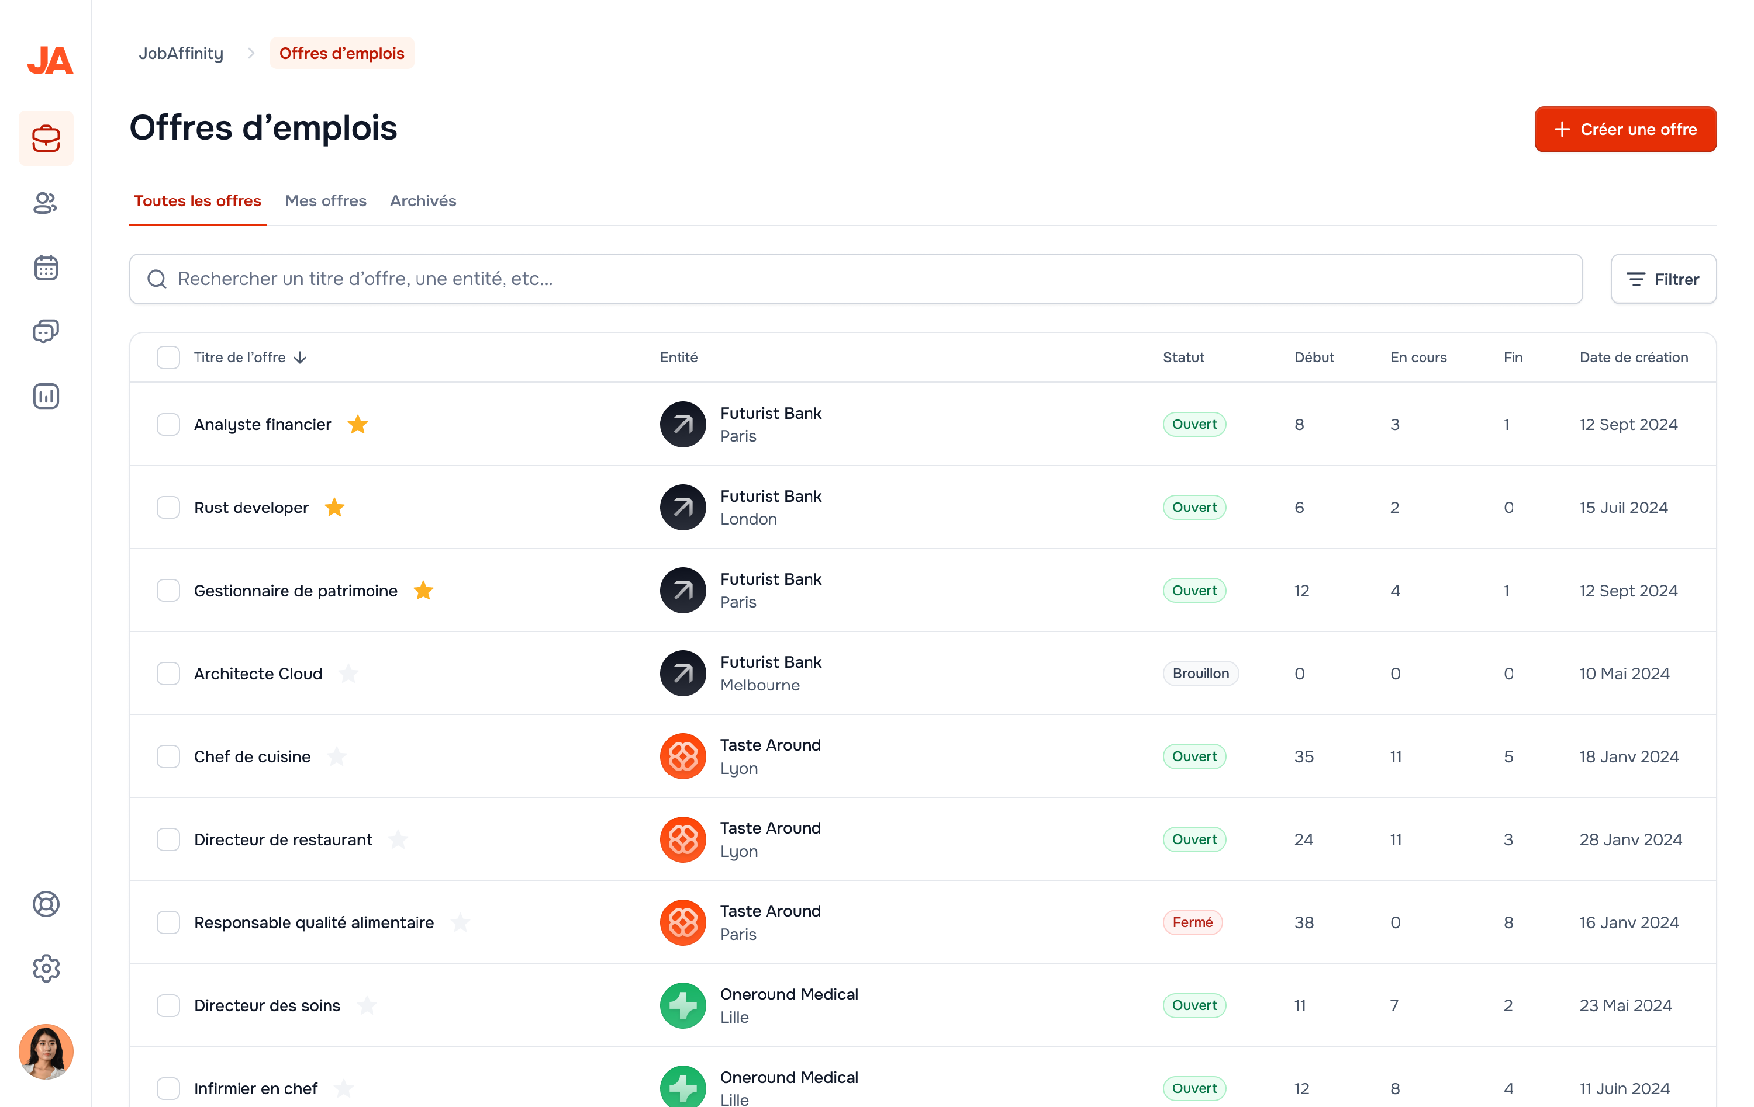Switch to the Mes offres tab
Screen dimensions: 1754x1107
tap(326, 201)
